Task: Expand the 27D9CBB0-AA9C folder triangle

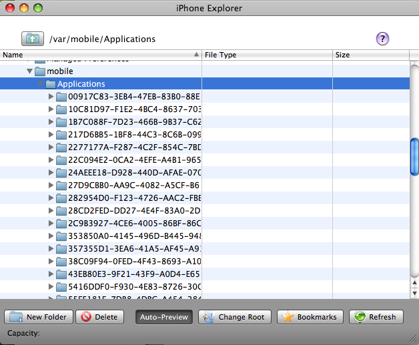Action: 51,186
